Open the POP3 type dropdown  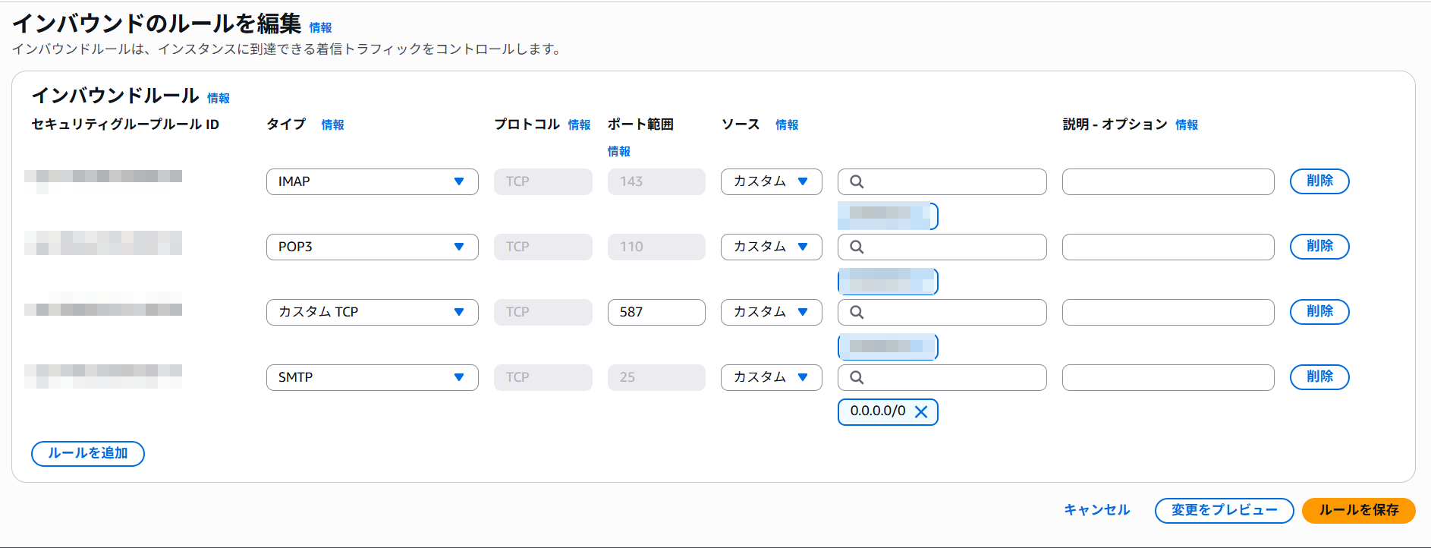372,247
